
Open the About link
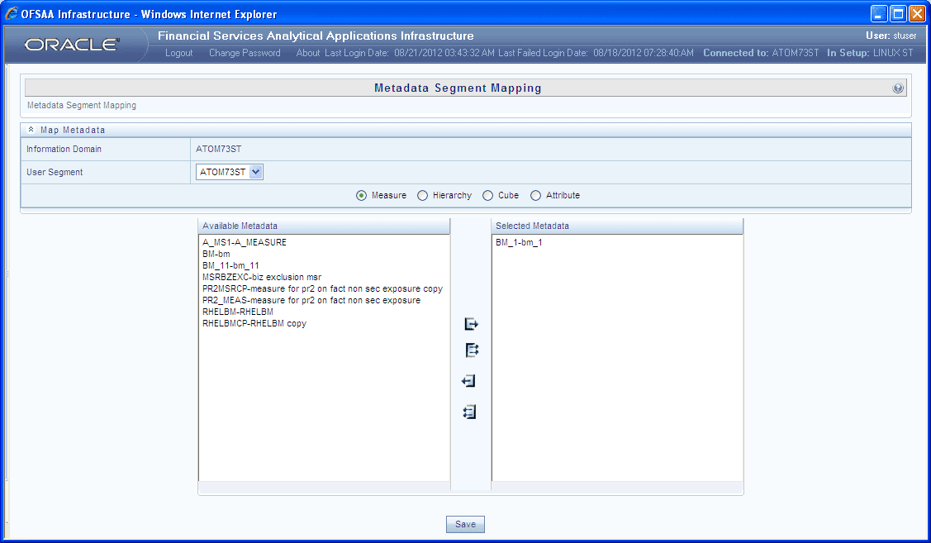(x=307, y=53)
